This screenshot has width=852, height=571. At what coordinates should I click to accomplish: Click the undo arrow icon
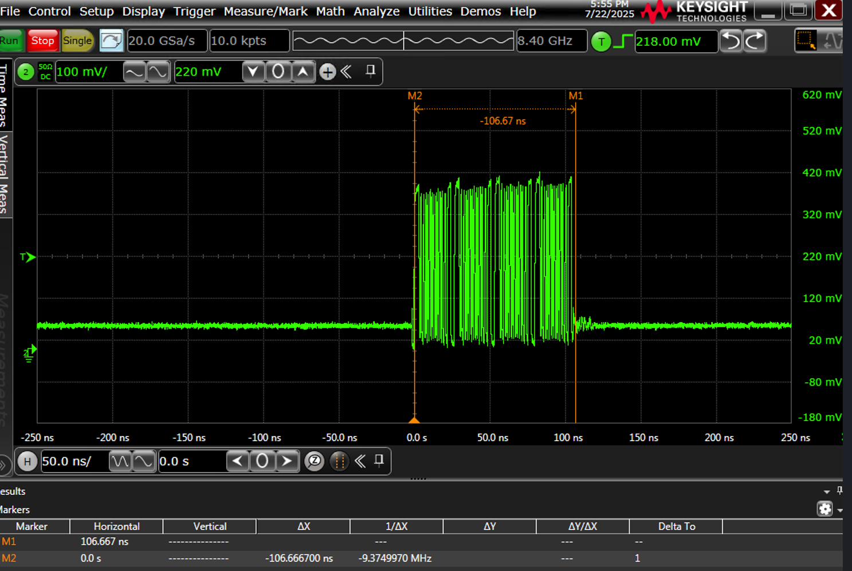point(731,41)
